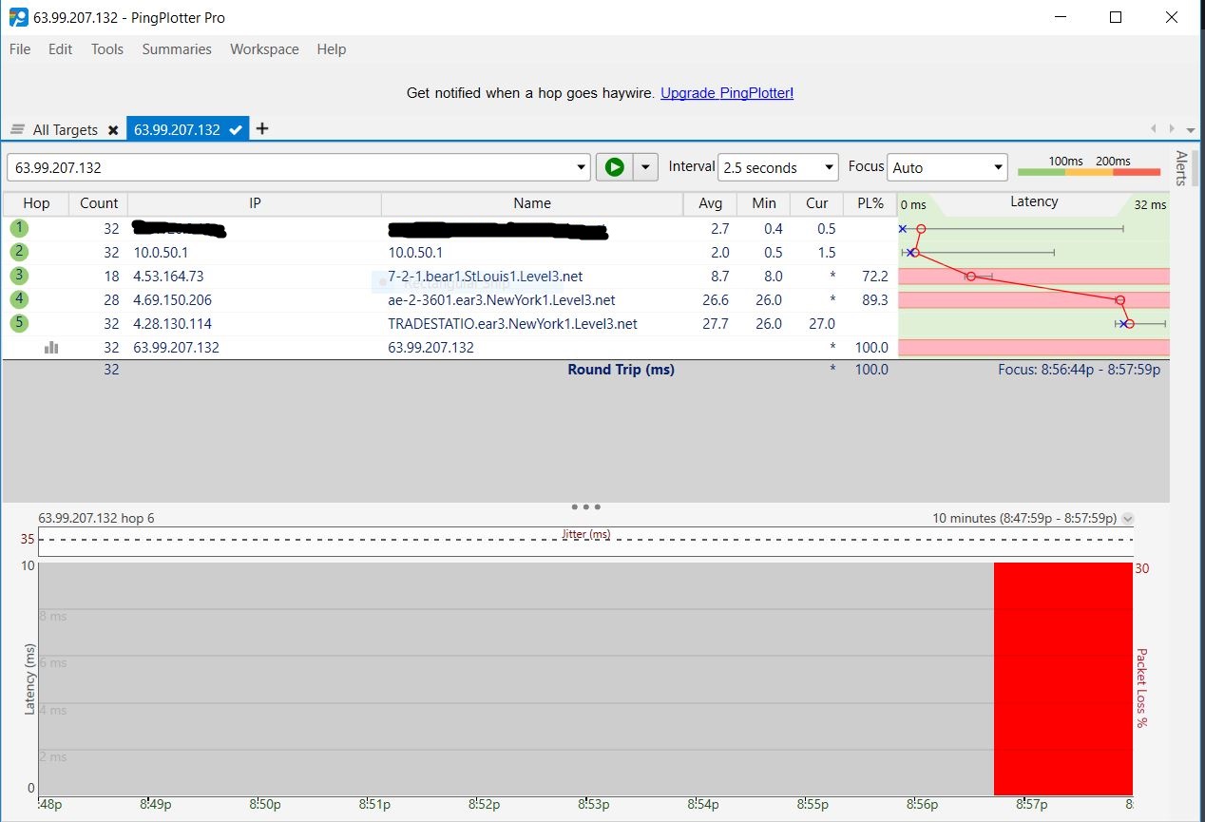
Task: Click the 8:50p timeline marker
Action: (x=264, y=805)
